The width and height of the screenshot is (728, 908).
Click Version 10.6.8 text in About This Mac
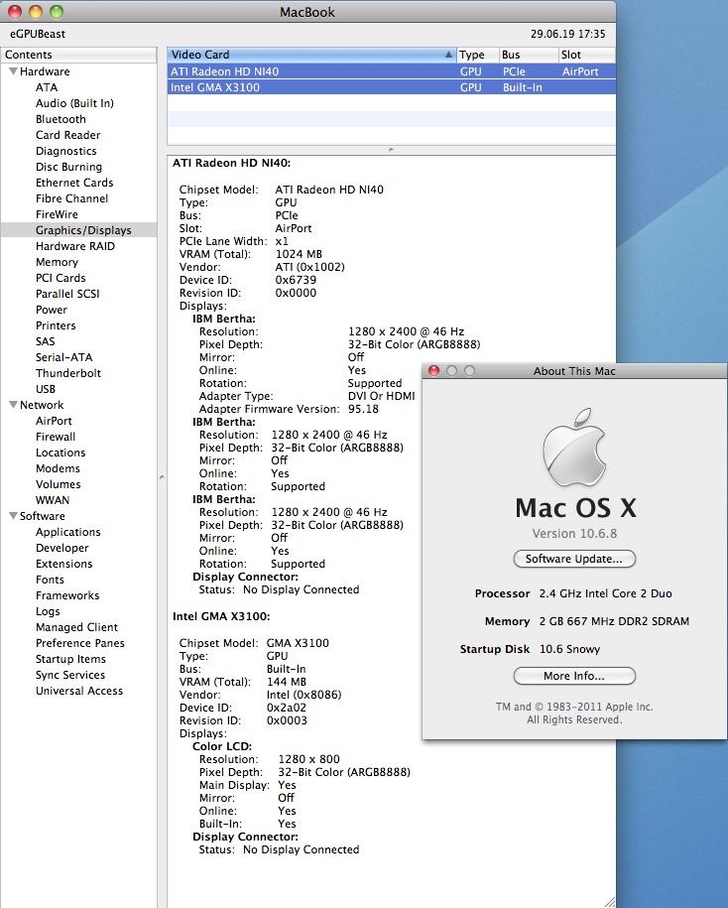click(x=574, y=533)
